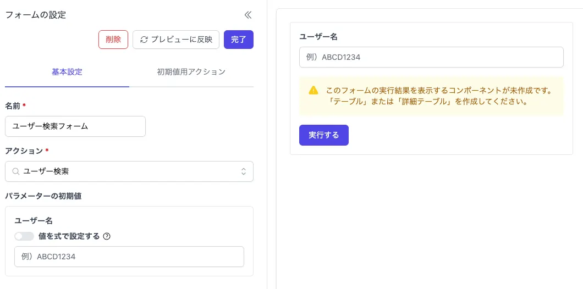Viewport: 583px width, 289px height.
Task: Open the アクション dropdown showing ユーザー検索
Action: (129, 171)
